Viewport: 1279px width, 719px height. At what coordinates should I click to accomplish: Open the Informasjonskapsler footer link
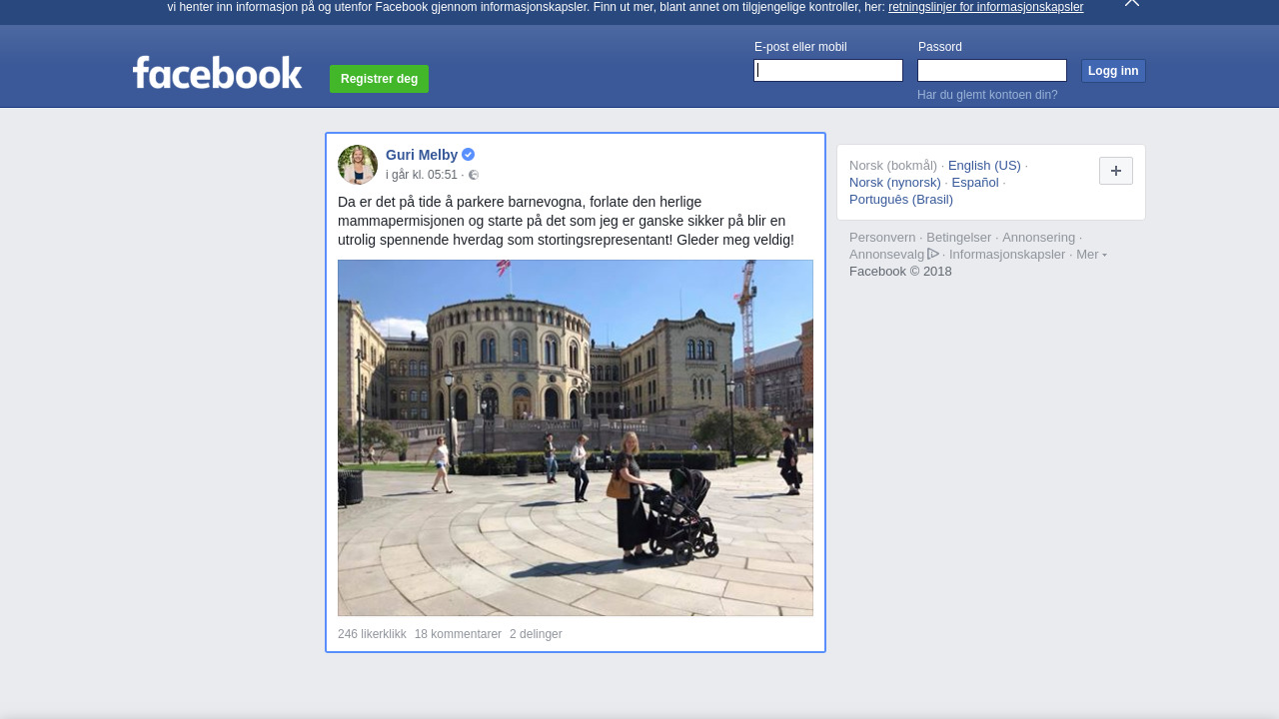click(x=1007, y=254)
